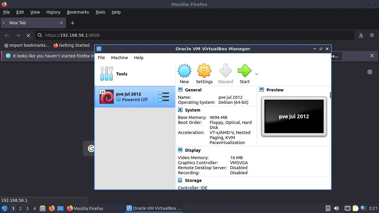The height and width of the screenshot is (213, 379).
Task: Switch to workspace 3
Action: click(27, 209)
